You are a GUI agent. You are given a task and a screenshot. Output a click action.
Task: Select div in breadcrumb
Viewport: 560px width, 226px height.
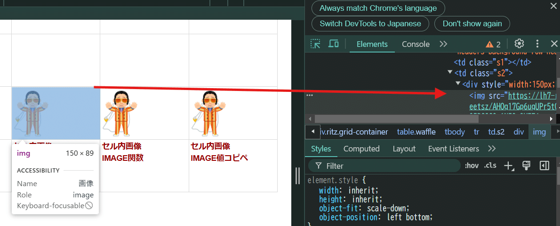(519, 132)
